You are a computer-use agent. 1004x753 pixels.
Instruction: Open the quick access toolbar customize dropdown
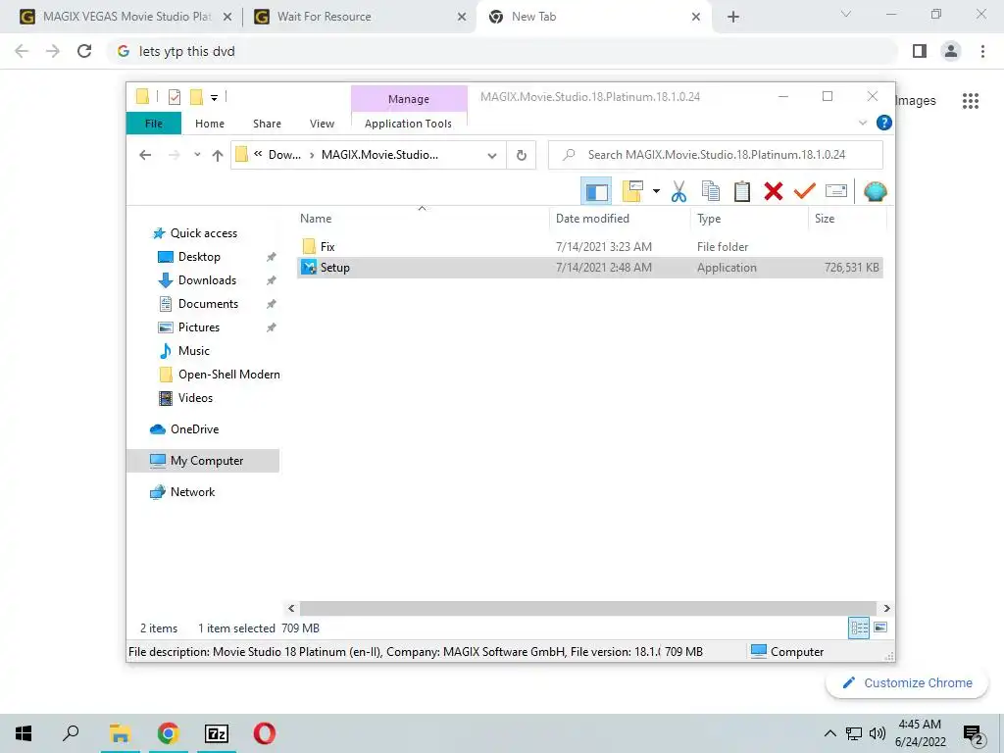[x=214, y=97]
